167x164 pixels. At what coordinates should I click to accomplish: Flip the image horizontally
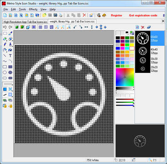point(86,27)
